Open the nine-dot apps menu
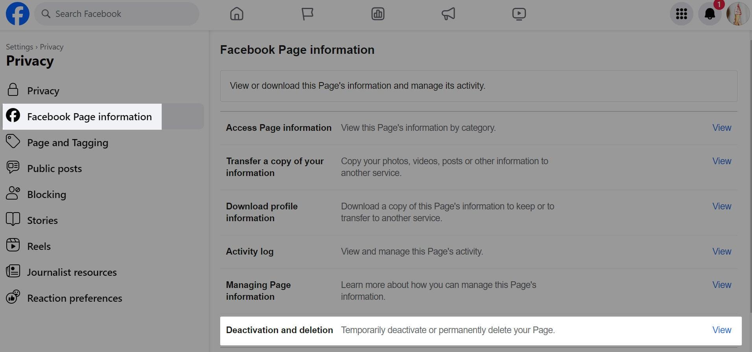752x352 pixels. coord(681,14)
